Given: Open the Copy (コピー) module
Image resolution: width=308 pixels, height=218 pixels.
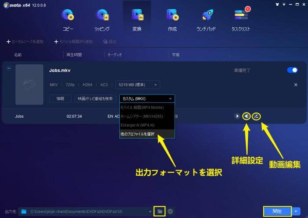Looking at the screenshot, I should [x=68, y=20].
